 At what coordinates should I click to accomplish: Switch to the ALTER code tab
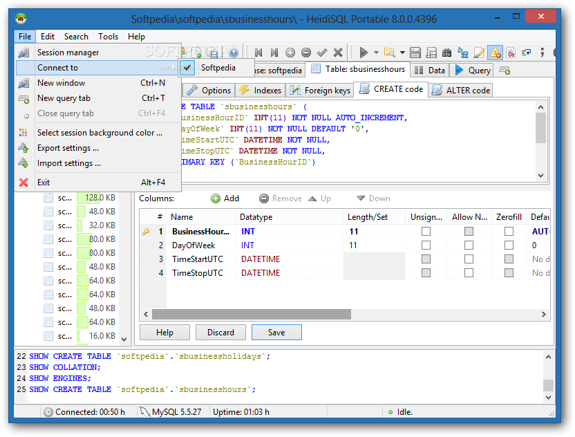tap(461, 91)
